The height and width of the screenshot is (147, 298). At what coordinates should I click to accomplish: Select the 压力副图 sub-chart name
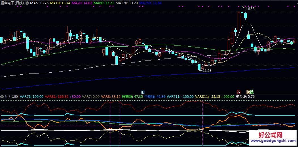click(x=11, y=97)
